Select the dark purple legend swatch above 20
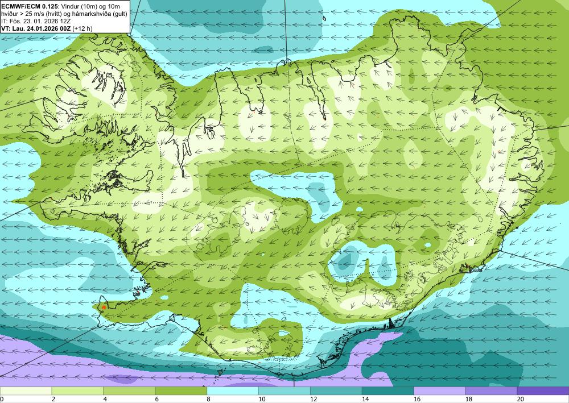This screenshot has width=569, height=403. 543,391
